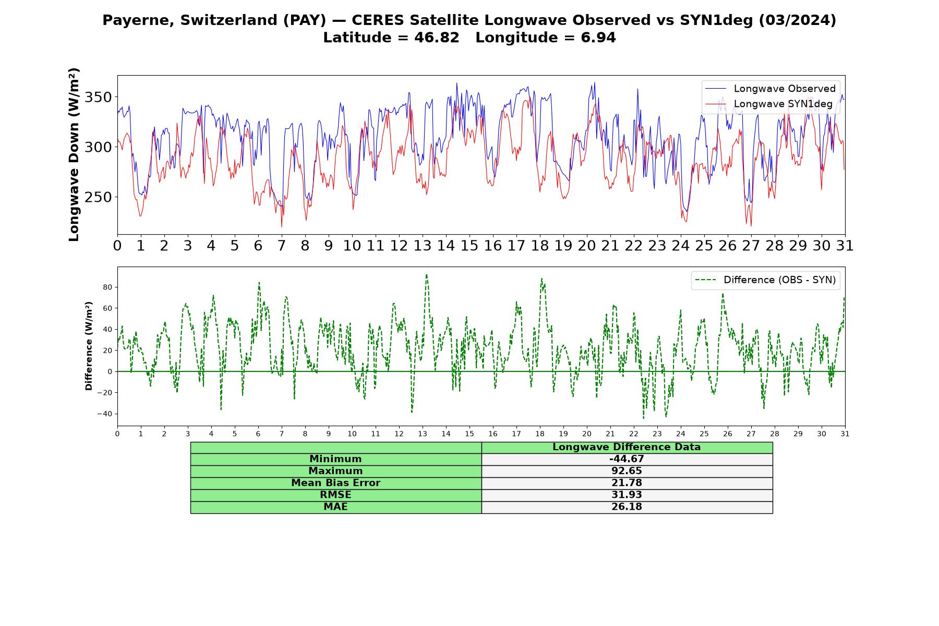The height and width of the screenshot is (626, 939).
Task: Click the Latitude and Longitude subtitle line
Action: pos(469,38)
